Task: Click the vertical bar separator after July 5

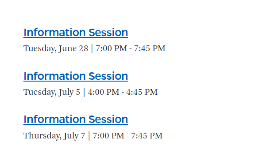Action: 84,92
